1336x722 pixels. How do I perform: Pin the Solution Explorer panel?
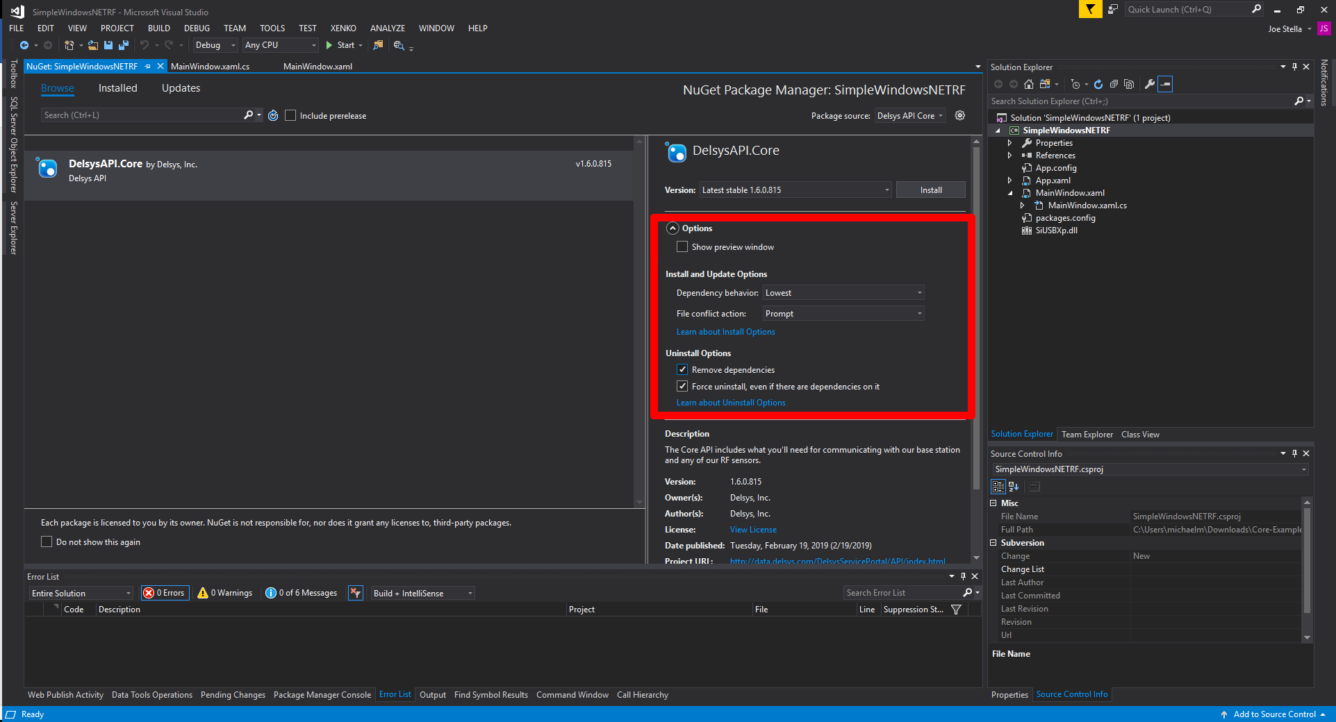coord(1294,67)
